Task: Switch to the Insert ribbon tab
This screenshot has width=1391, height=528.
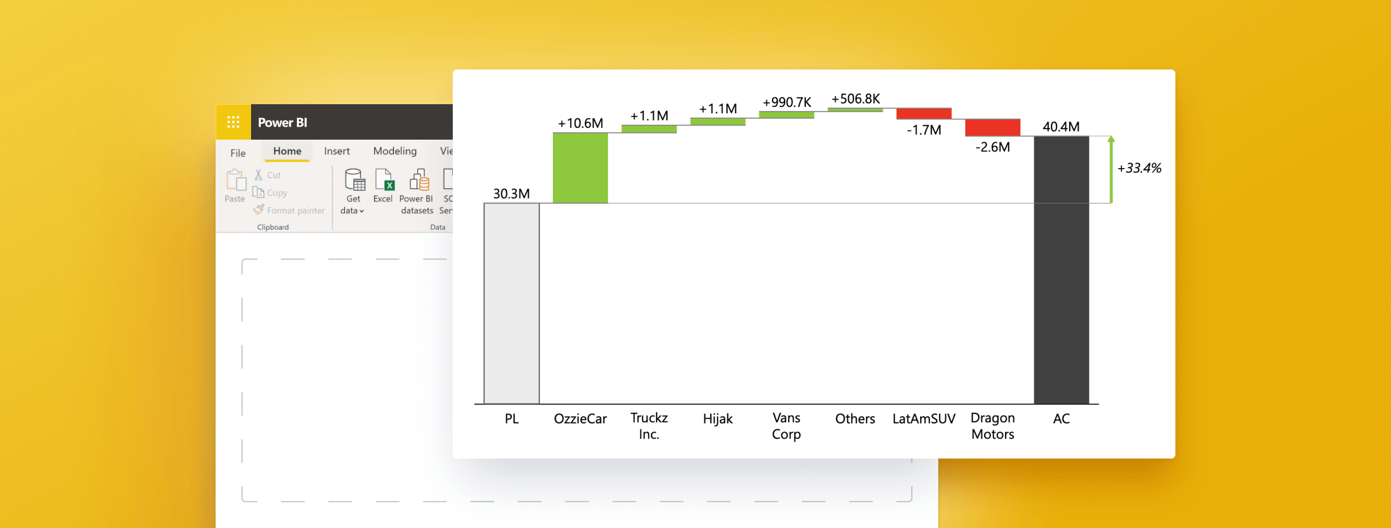Action: tap(337, 151)
